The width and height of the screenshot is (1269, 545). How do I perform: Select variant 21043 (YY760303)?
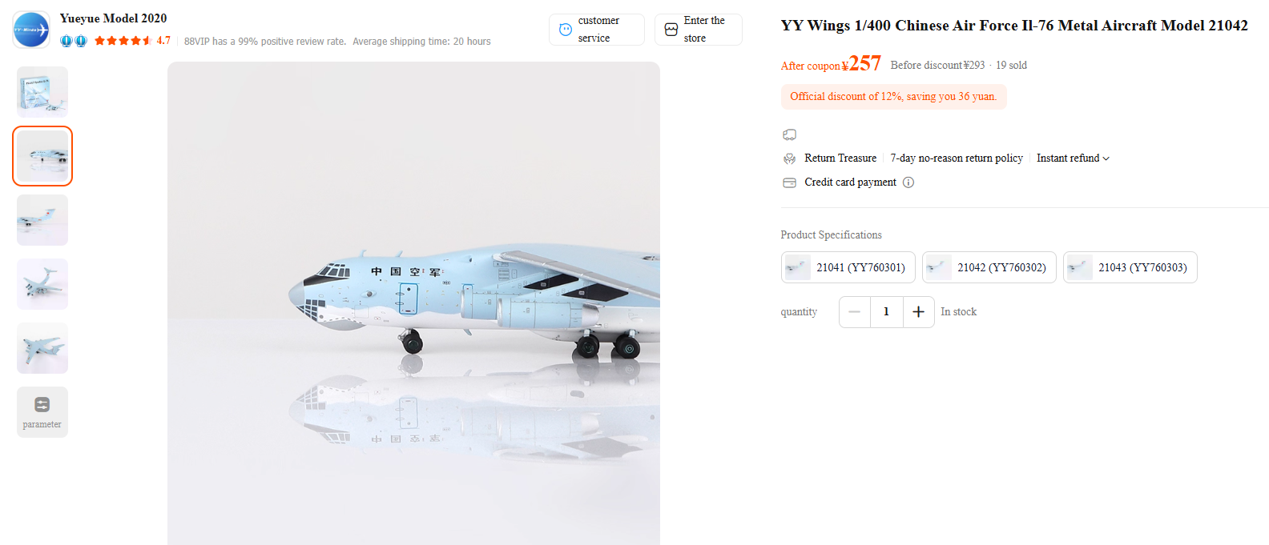click(x=1130, y=267)
